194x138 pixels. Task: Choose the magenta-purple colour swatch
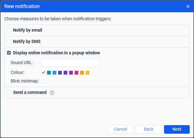pyautogui.click(x=71, y=73)
